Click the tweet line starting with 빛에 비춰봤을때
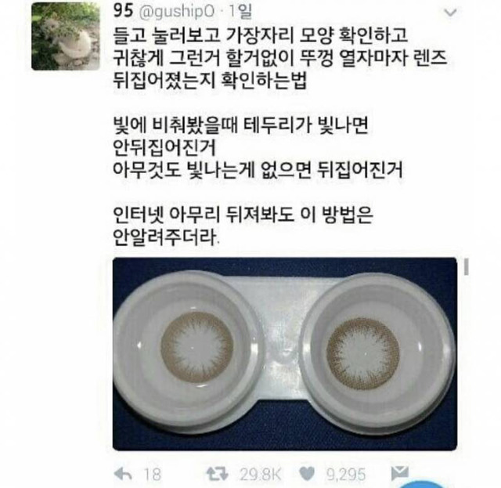Viewport: 501px width, 488px height. (241, 125)
